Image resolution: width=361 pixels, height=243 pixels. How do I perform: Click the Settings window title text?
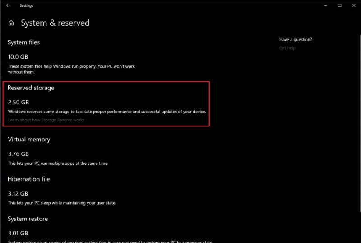(26, 6)
